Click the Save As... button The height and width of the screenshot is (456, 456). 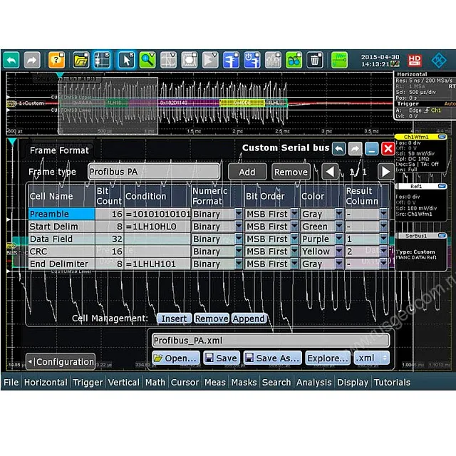pos(272,358)
